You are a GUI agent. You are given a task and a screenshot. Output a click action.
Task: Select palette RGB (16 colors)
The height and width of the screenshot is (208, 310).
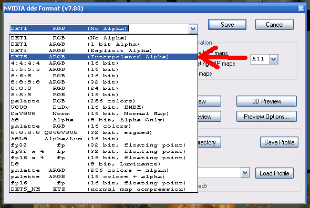click(x=104, y=126)
